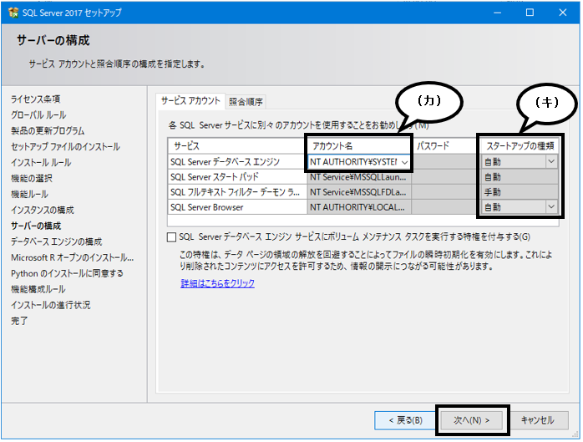The image size is (583, 442).
Task: Select SQL Server データベース エンジン service row
Action: point(237,162)
